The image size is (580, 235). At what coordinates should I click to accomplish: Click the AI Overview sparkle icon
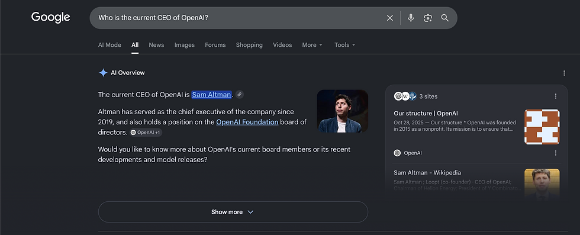[x=103, y=73]
